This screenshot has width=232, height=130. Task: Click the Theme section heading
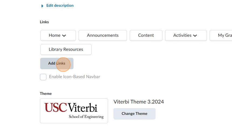pos(46,94)
